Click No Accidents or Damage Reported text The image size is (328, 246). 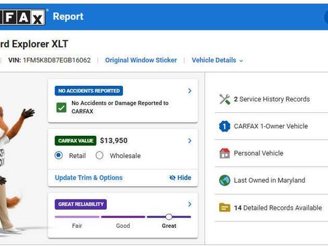[120, 107]
